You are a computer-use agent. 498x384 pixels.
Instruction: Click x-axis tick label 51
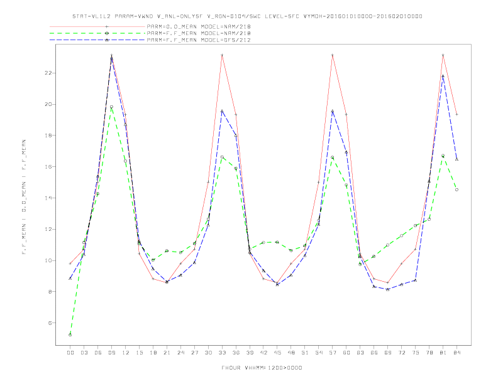305,353
